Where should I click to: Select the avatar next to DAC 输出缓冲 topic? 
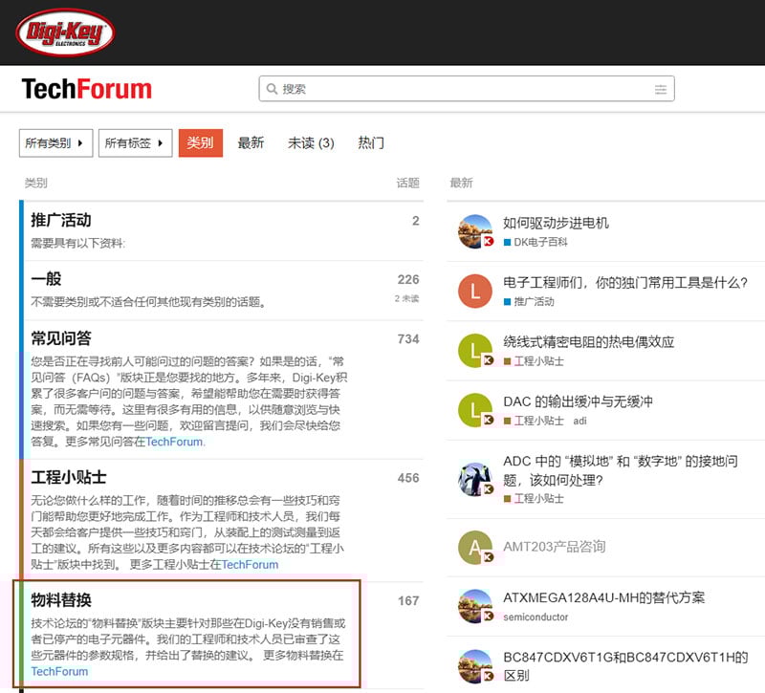[x=475, y=409]
